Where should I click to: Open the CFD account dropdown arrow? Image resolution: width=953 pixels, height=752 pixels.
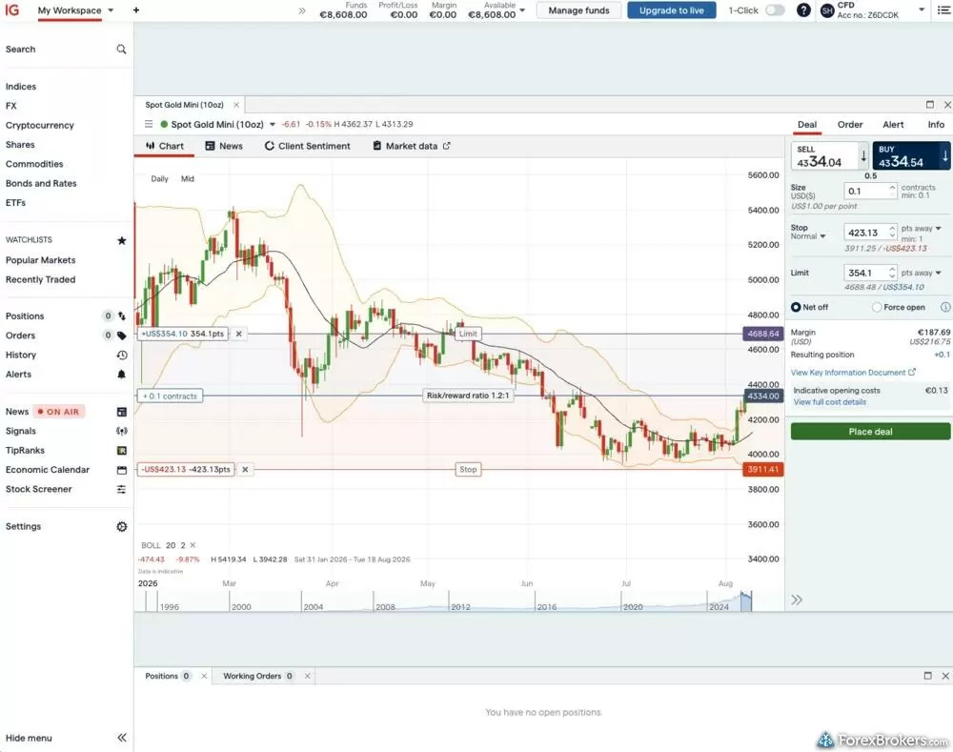click(922, 10)
